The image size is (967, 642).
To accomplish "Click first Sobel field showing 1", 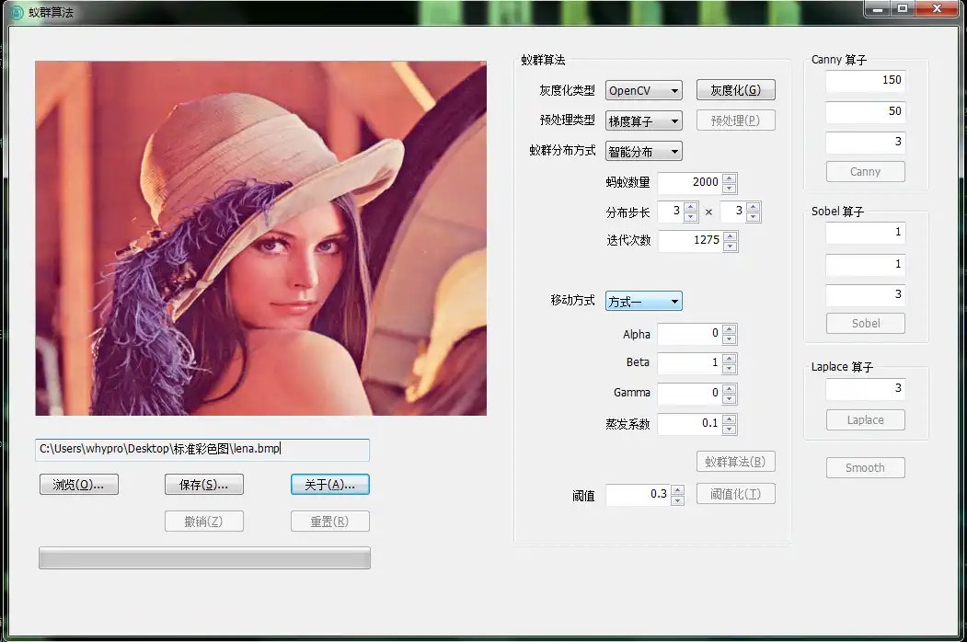I will pos(865,233).
